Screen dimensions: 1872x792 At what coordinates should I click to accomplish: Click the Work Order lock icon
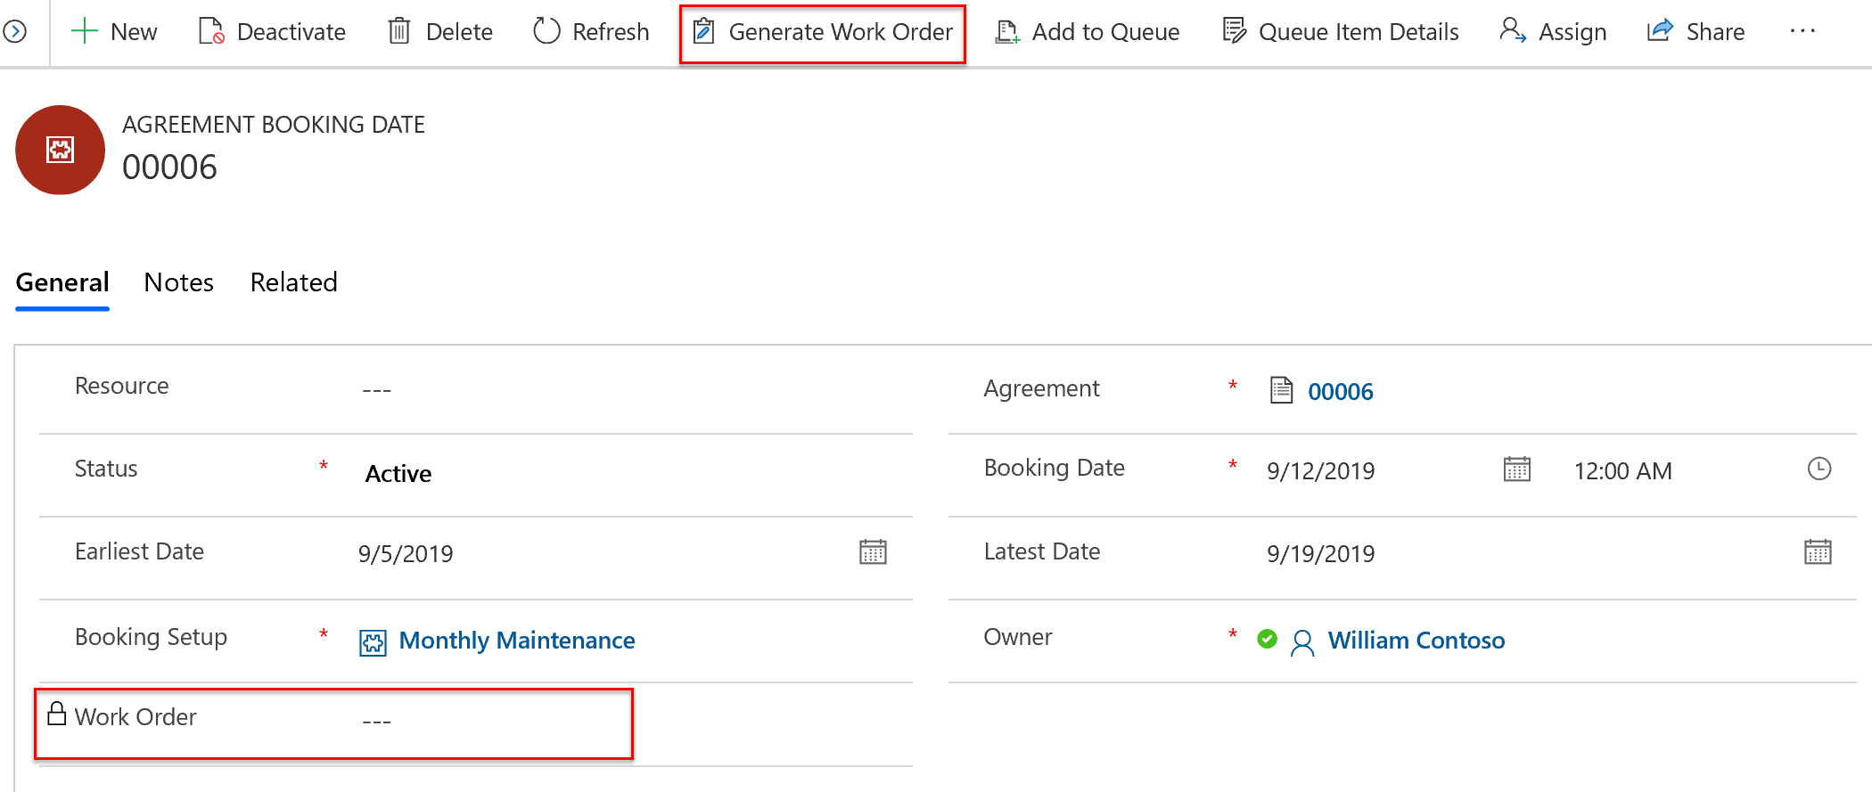[57, 714]
